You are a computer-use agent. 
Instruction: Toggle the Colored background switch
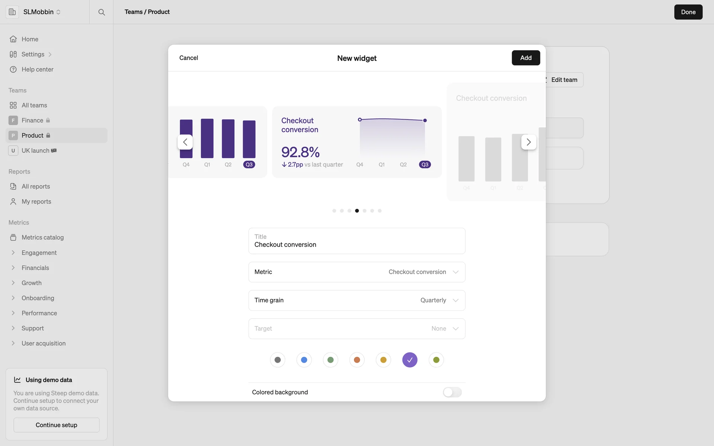pyautogui.click(x=452, y=392)
